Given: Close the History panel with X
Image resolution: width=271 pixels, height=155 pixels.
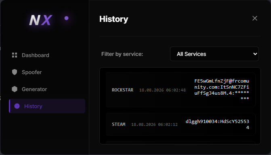Looking at the screenshot, I should click(x=255, y=18).
